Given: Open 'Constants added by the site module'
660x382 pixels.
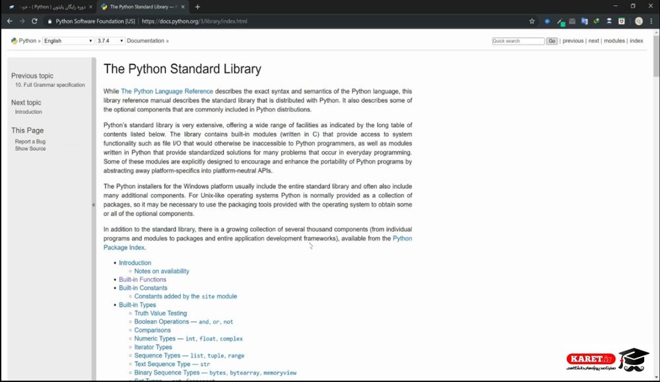Looking at the screenshot, I should [x=185, y=296].
